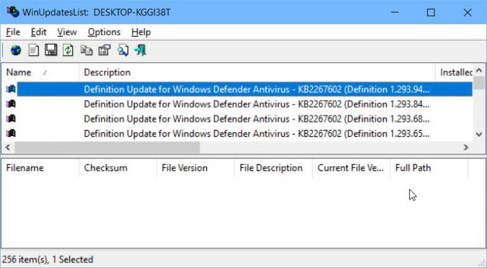
Task: Open the Help menu
Action: [141, 32]
